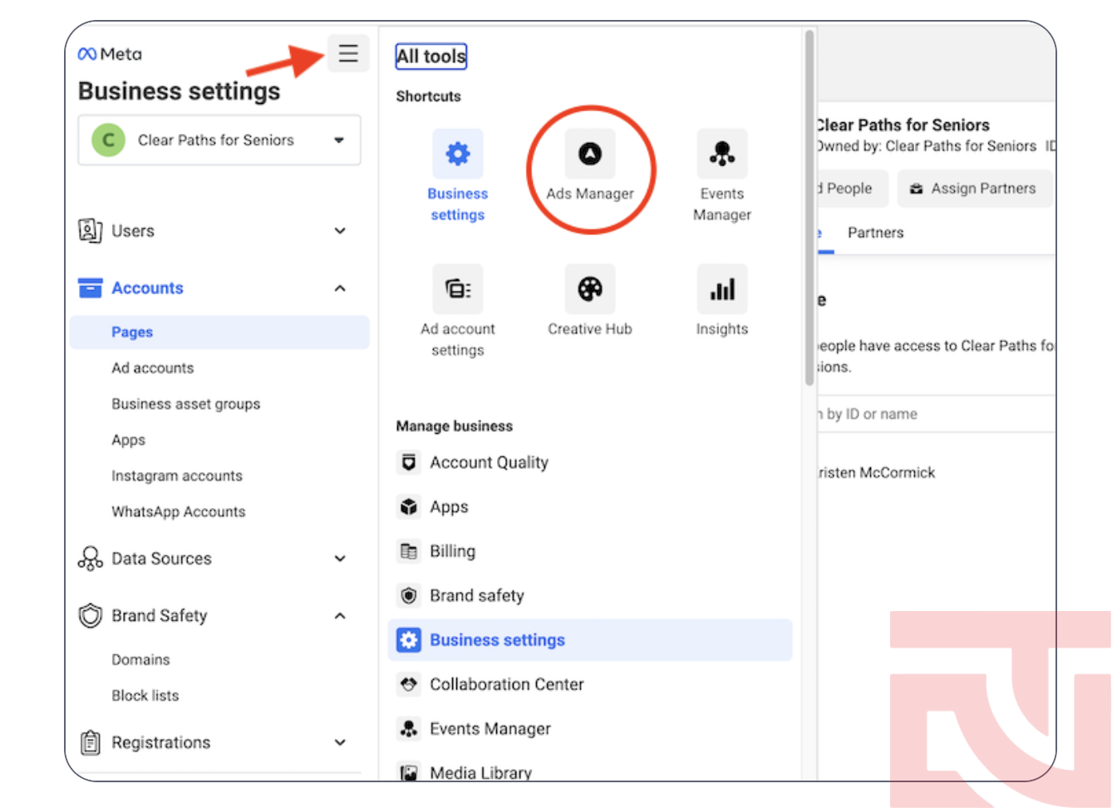The width and height of the screenshot is (1112, 808).
Task: Select Apps under Accounts in sidebar
Action: click(x=129, y=440)
